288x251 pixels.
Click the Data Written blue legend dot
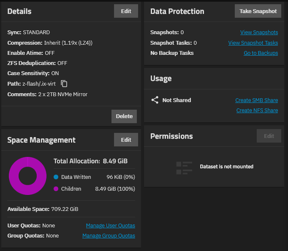tap(56, 177)
